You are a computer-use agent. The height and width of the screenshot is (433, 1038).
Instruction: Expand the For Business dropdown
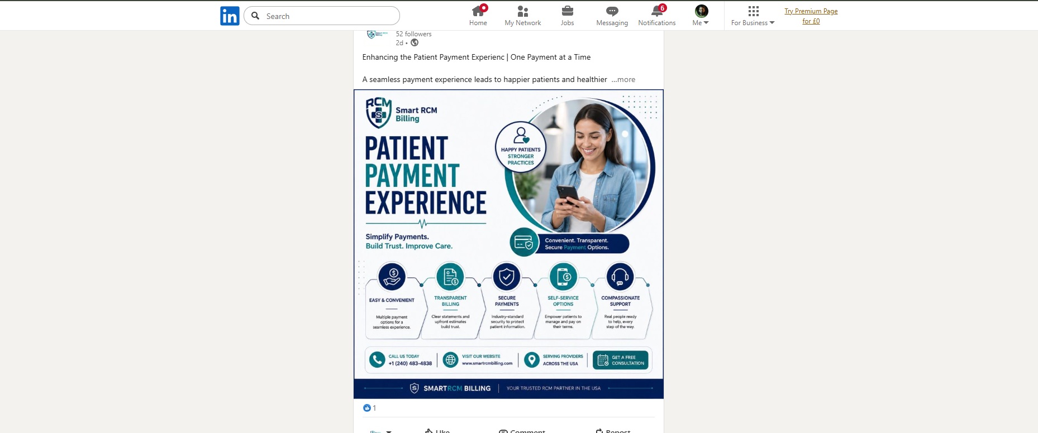point(753,23)
